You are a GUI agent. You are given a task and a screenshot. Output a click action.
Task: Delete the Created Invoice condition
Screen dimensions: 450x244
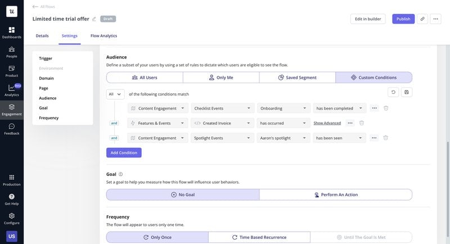(x=362, y=123)
